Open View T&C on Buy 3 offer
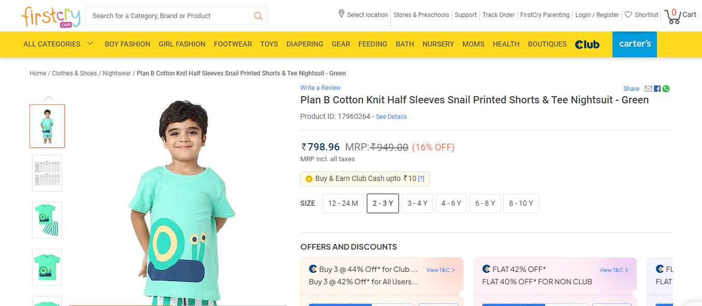The height and width of the screenshot is (306, 702). pyautogui.click(x=440, y=270)
